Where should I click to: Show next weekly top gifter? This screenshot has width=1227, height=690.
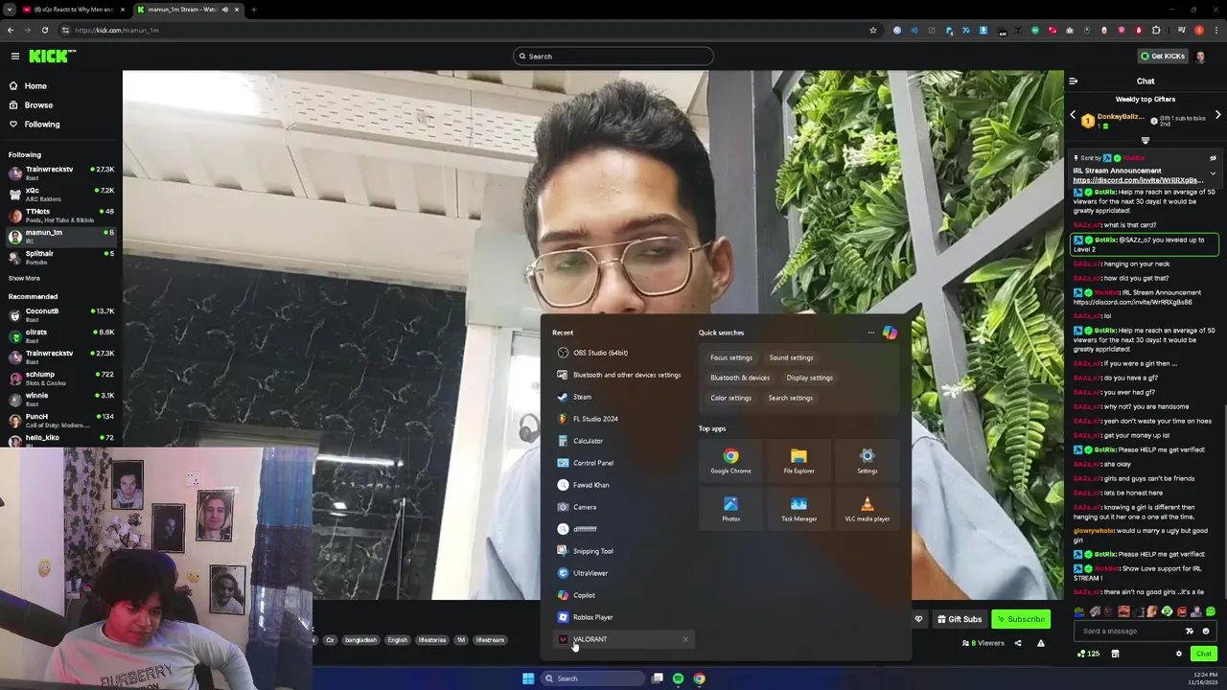point(1217,115)
